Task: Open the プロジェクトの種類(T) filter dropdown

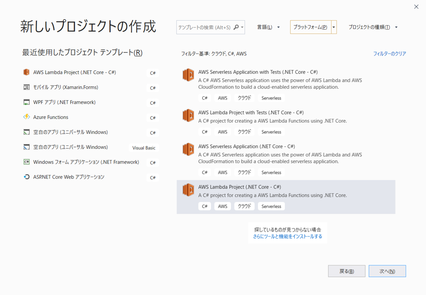Action: 373,27
